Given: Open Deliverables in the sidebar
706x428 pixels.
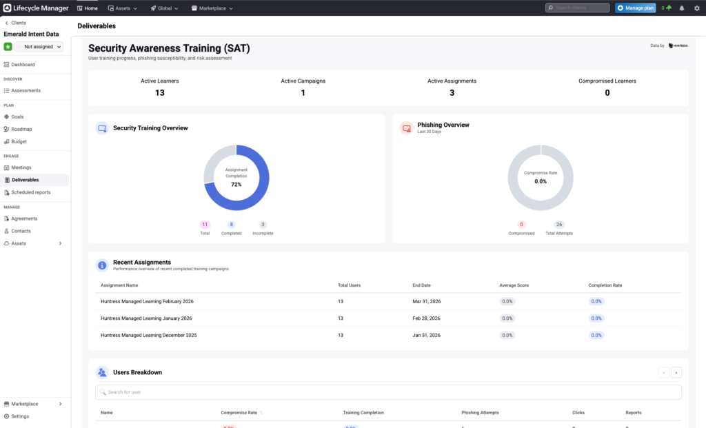Looking at the screenshot, I should [34, 180].
